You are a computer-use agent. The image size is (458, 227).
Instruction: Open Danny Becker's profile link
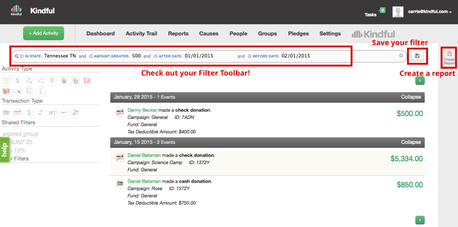142,110
